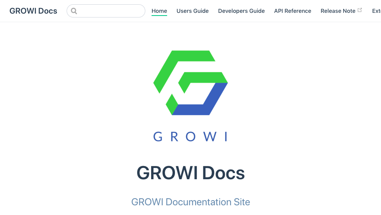Click the blue GROWI wordmark under logo
This screenshot has width=381, height=215.
coord(190,136)
